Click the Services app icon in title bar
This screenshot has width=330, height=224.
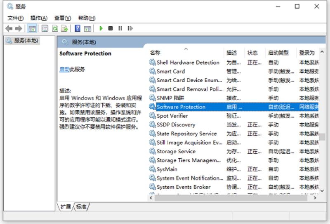coord(10,7)
